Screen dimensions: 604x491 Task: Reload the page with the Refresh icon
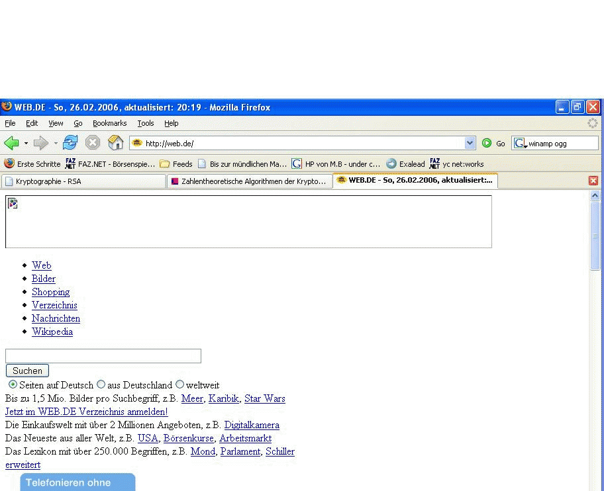pyautogui.click(x=70, y=143)
